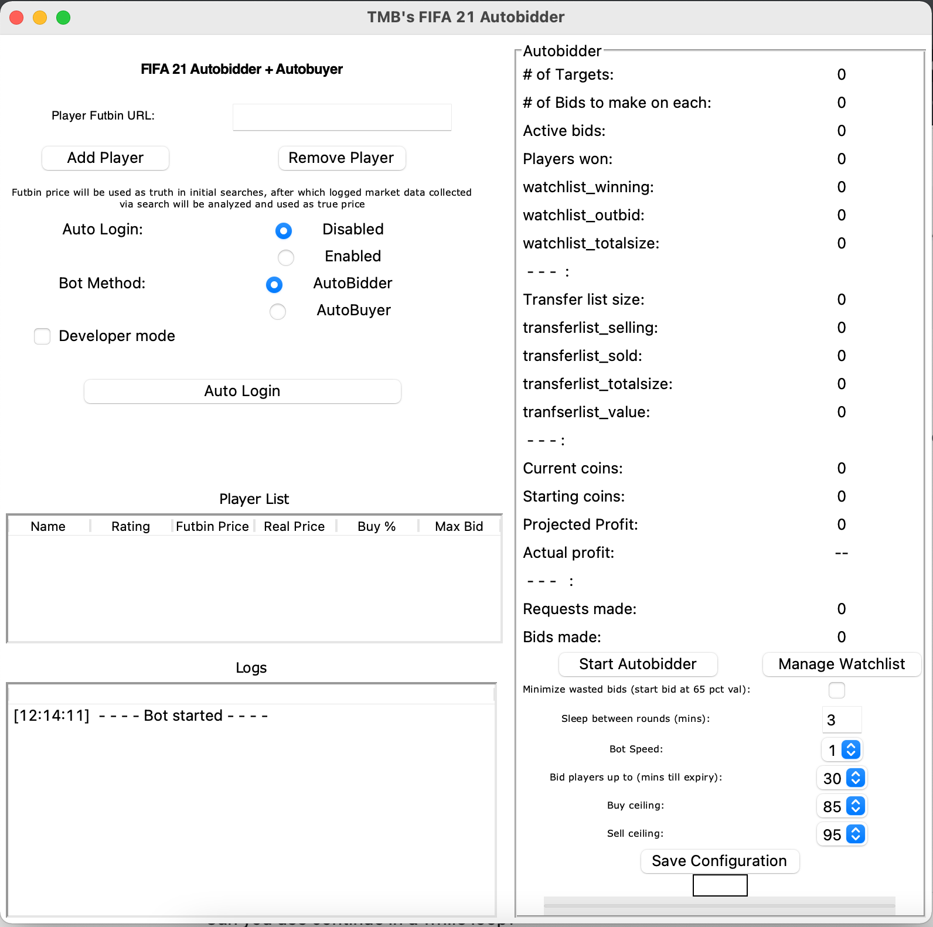Click the Bids made label
This screenshot has width=933, height=927.
coord(562,638)
